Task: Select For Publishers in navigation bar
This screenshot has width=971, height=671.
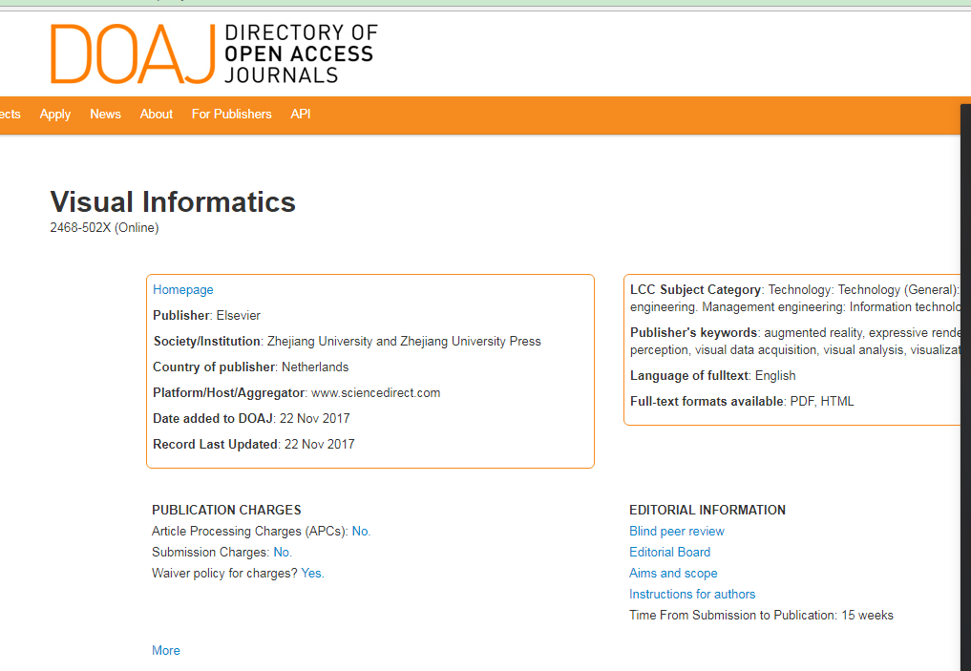Action: point(232,114)
